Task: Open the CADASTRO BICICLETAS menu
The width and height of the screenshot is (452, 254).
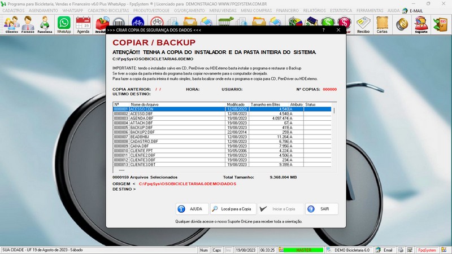Action: tap(108, 10)
